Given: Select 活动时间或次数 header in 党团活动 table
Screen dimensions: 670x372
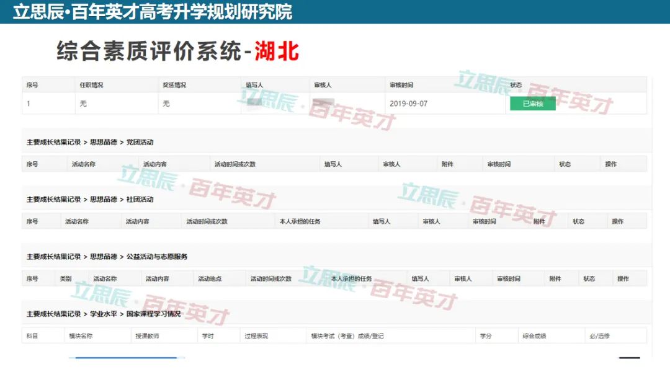Looking at the screenshot, I should [x=235, y=164].
